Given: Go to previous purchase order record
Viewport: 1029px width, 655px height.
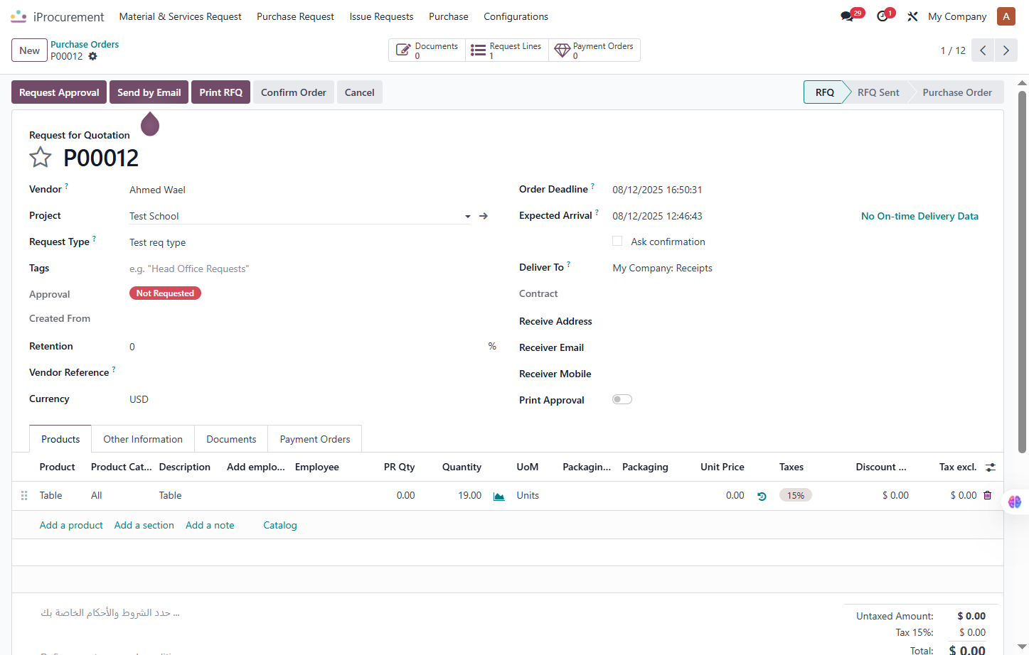Looking at the screenshot, I should click(983, 50).
